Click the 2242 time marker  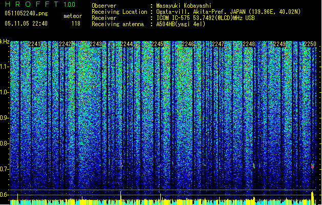tap(65, 44)
